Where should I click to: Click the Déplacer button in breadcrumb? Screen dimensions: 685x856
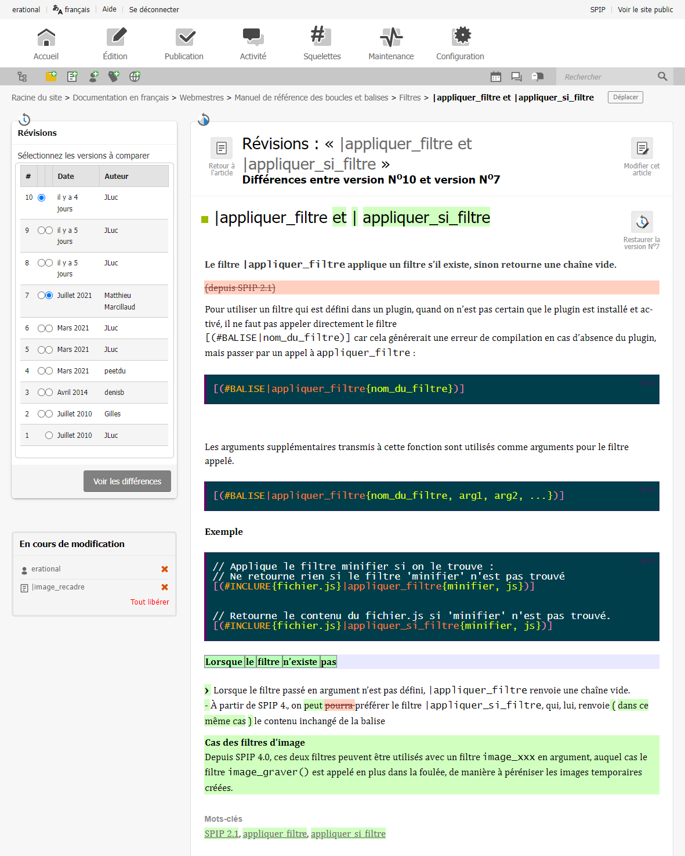click(625, 98)
